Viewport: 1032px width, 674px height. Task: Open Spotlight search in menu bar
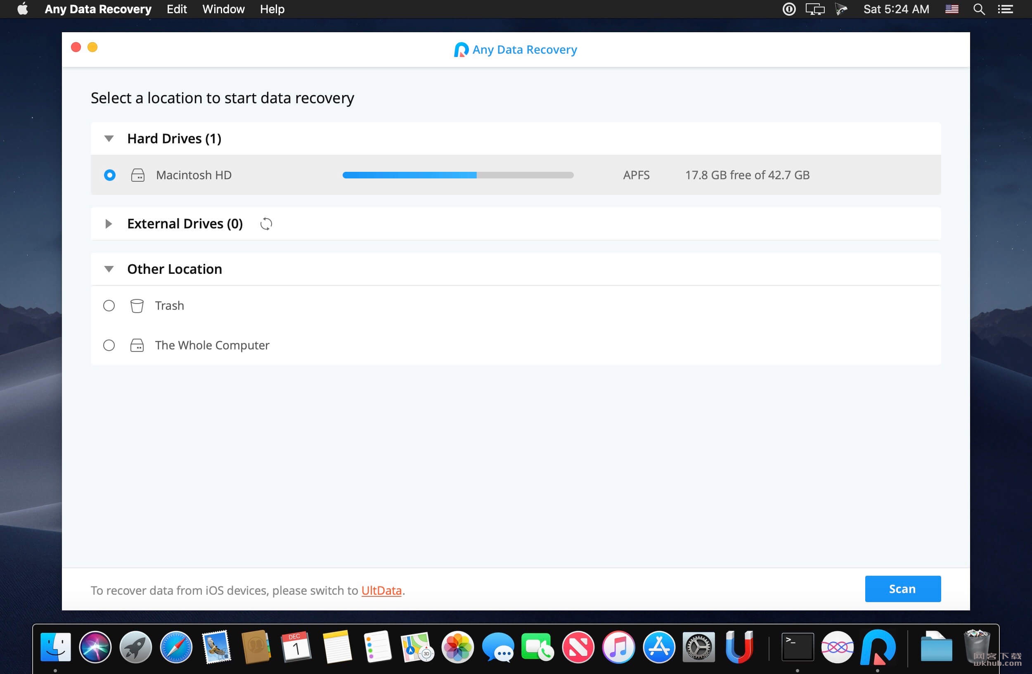(979, 9)
